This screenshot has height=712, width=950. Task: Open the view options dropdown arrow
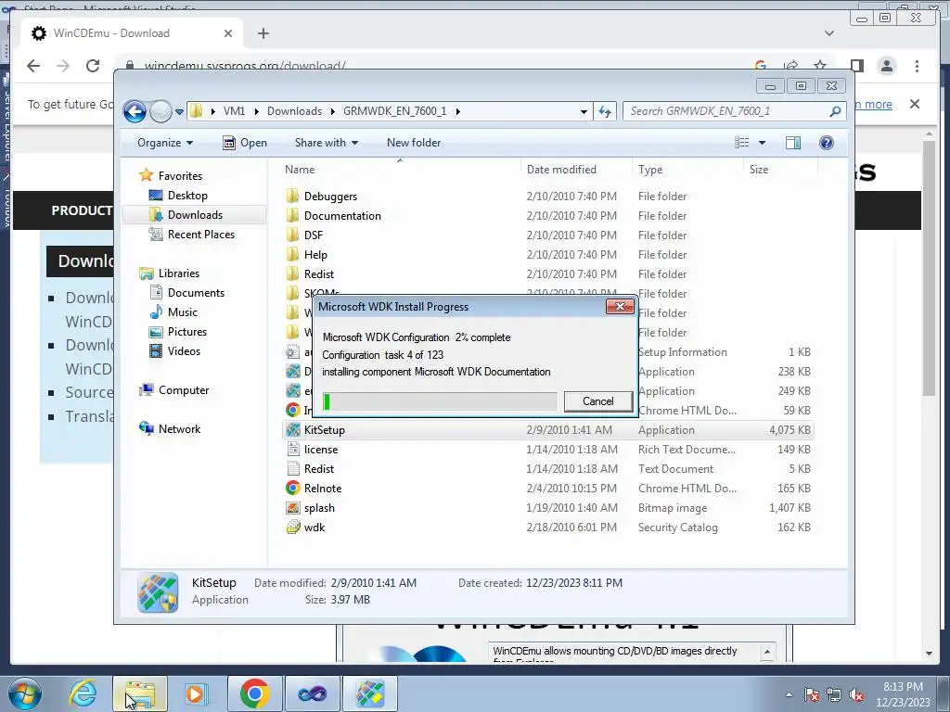(x=763, y=143)
